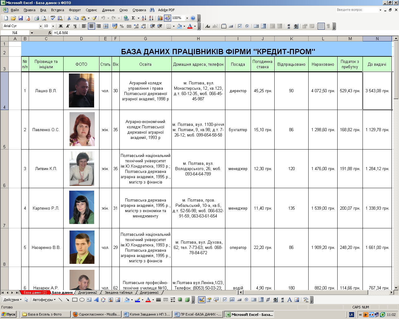Viewport: 399px width, 319px height.
Task: Apply percent style format
Action: (x=122, y=26)
